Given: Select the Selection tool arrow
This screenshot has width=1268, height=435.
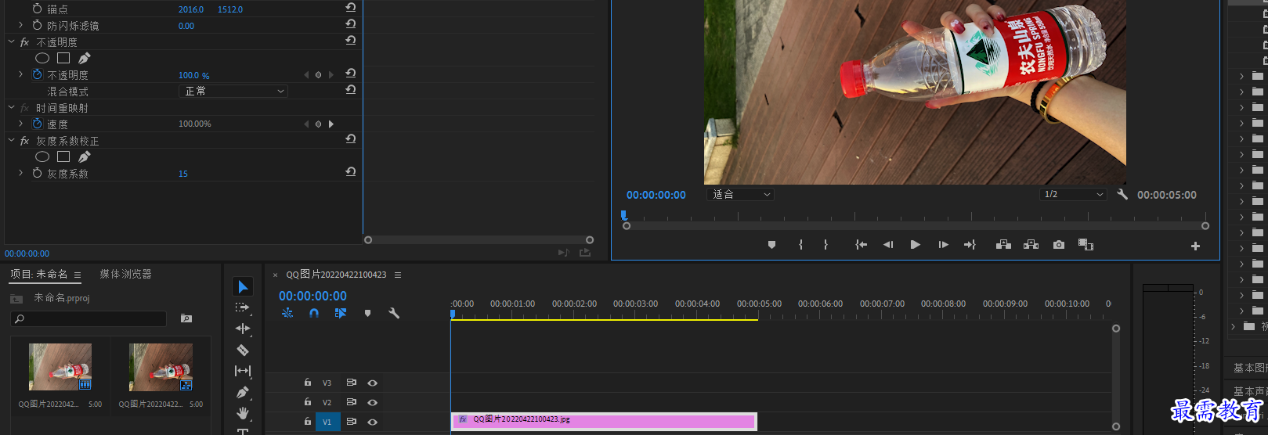Looking at the screenshot, I should point(243,287).
